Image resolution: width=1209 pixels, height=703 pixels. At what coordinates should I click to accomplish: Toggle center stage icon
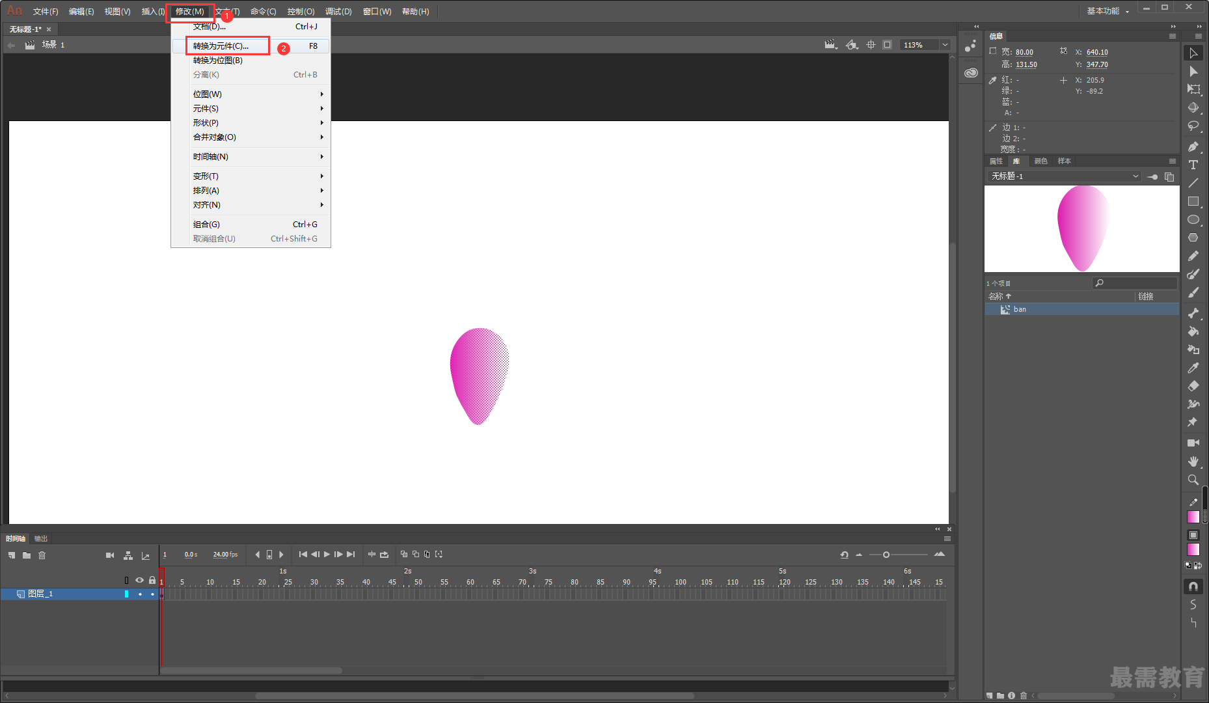tap(871, 45)
